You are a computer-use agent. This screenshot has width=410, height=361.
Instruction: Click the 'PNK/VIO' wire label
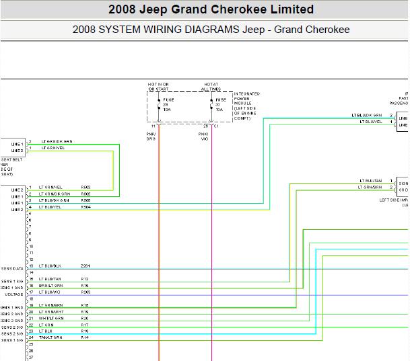[203, 136]
